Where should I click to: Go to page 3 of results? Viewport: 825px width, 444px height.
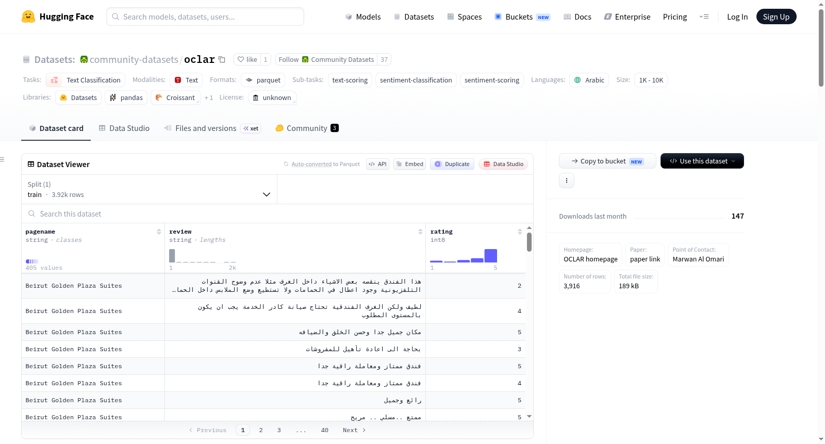pos(279,430)
